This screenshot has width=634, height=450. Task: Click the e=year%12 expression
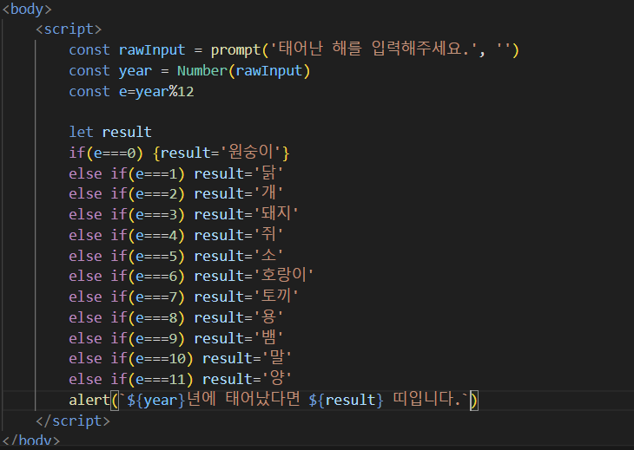[x=156, y=92]
